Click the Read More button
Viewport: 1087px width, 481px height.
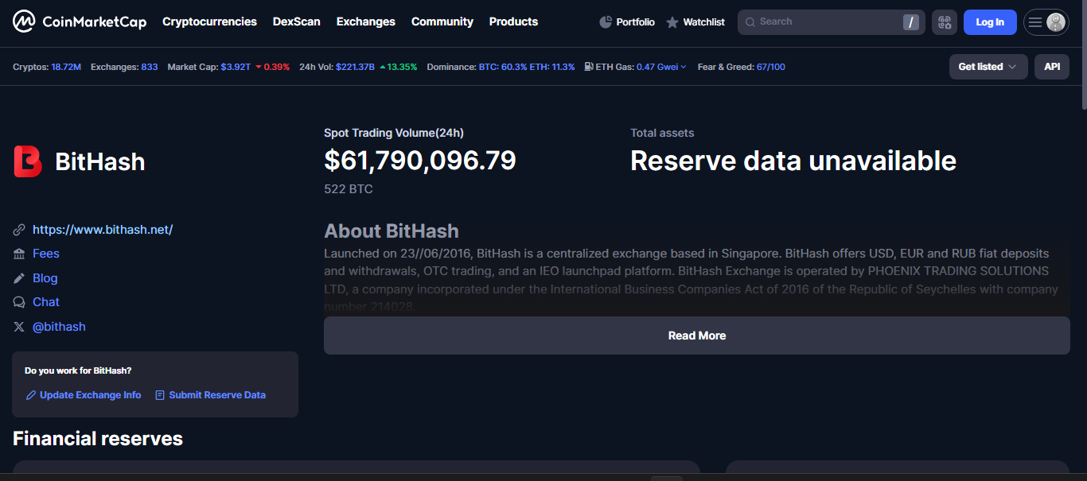click(x=697, y=336)
